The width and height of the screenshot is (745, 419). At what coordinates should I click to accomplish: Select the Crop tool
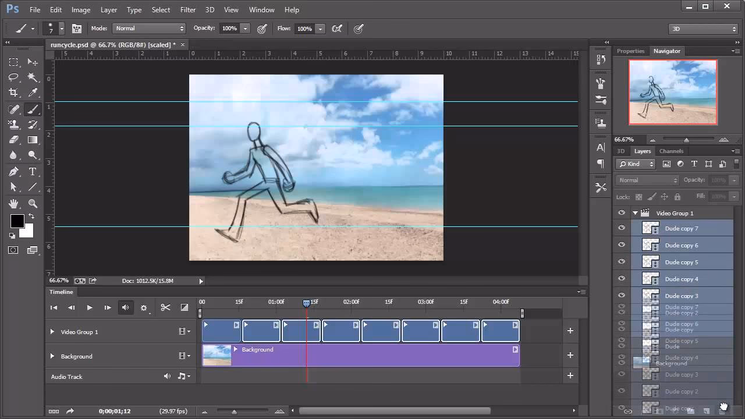pyautogui.click(x=13, y=93)
